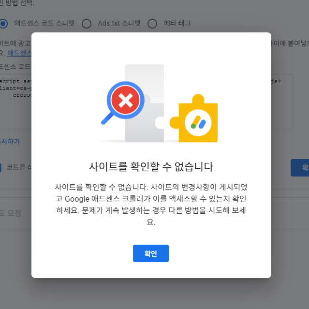Click the 복사하기 copy link
The image size is (309, 309).
point(10,142)
